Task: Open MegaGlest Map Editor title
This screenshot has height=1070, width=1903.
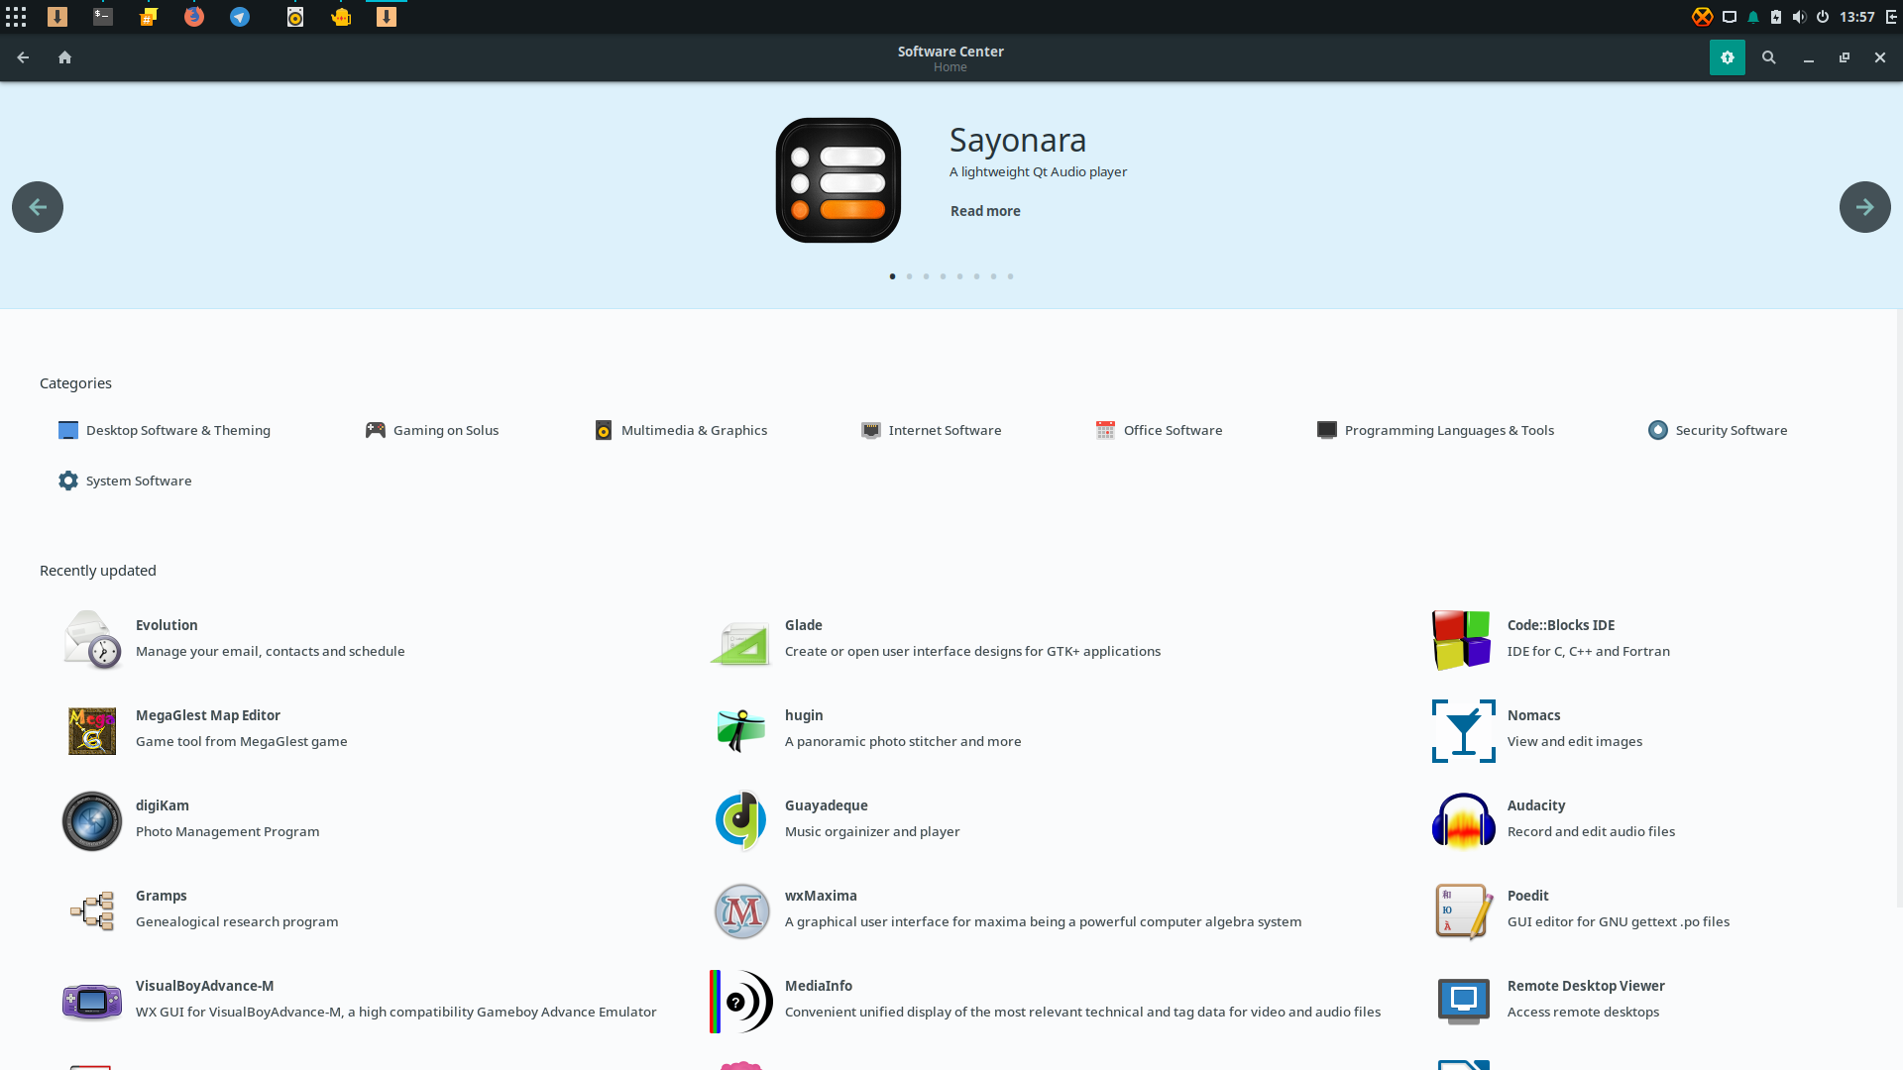Action: tap(208, 715)
